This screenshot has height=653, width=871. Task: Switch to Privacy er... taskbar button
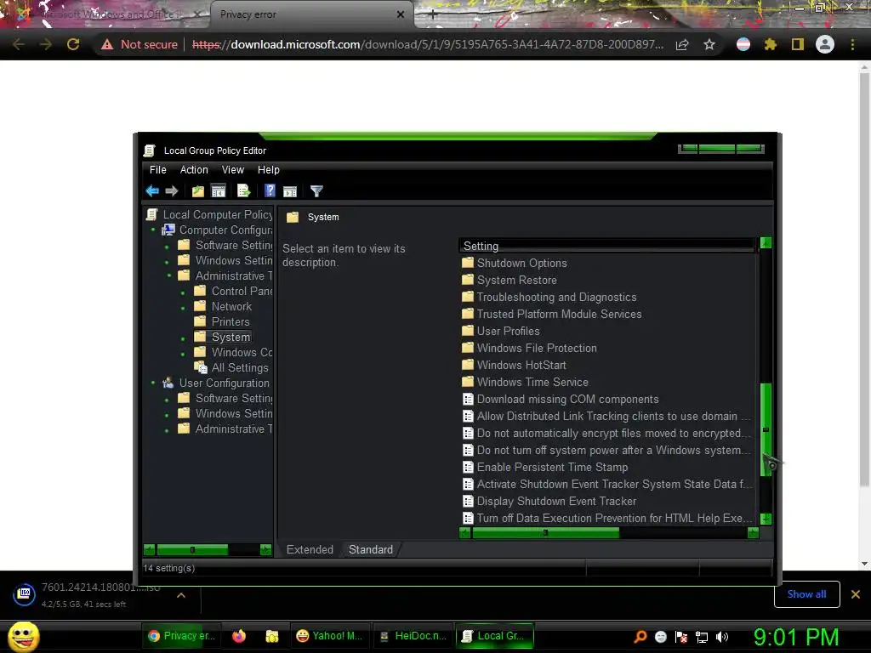[182, 636]
